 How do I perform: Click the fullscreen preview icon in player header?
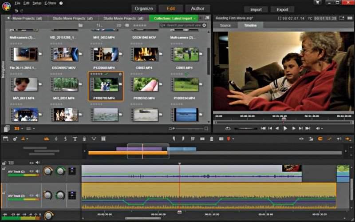[341, 18]
